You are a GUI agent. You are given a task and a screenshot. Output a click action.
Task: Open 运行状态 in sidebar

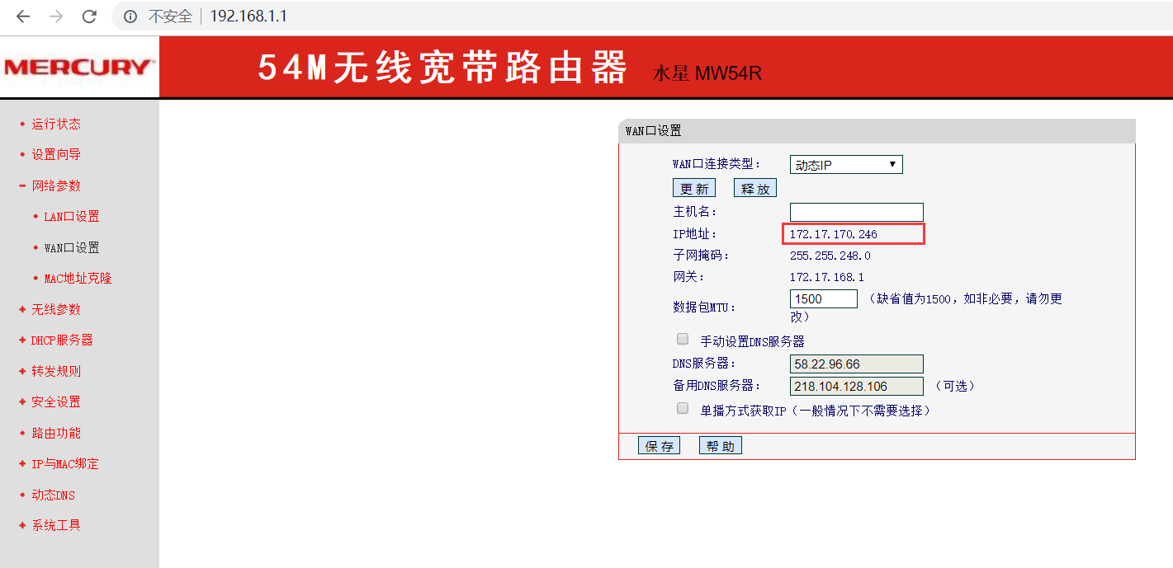(x=56, y=124)
